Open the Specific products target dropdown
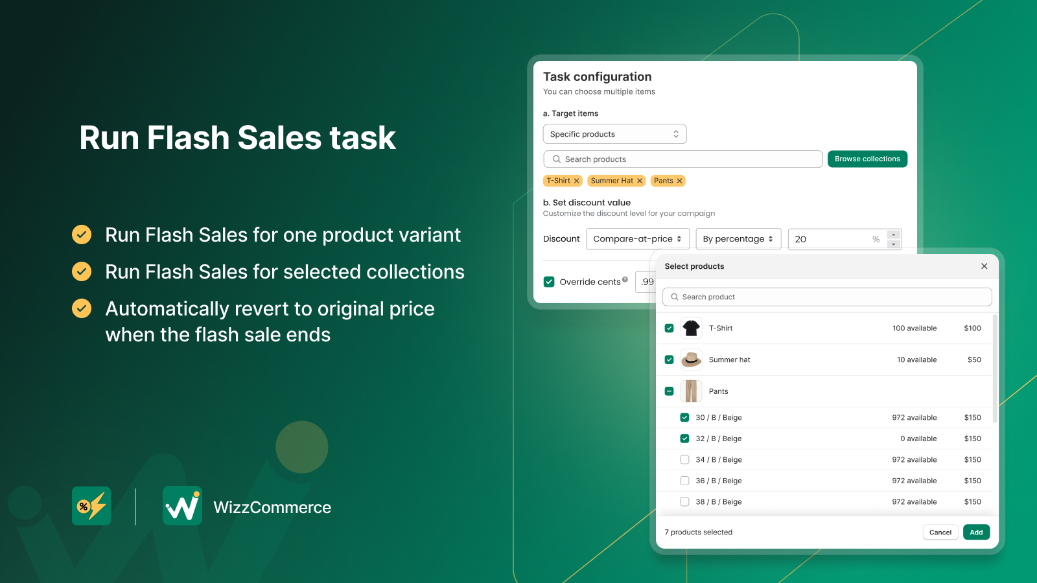The height and width of the screenshot is (583, 1037). (x=614, y=134)
